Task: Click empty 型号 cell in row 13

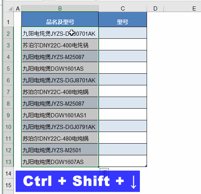Action: point(123,161)
